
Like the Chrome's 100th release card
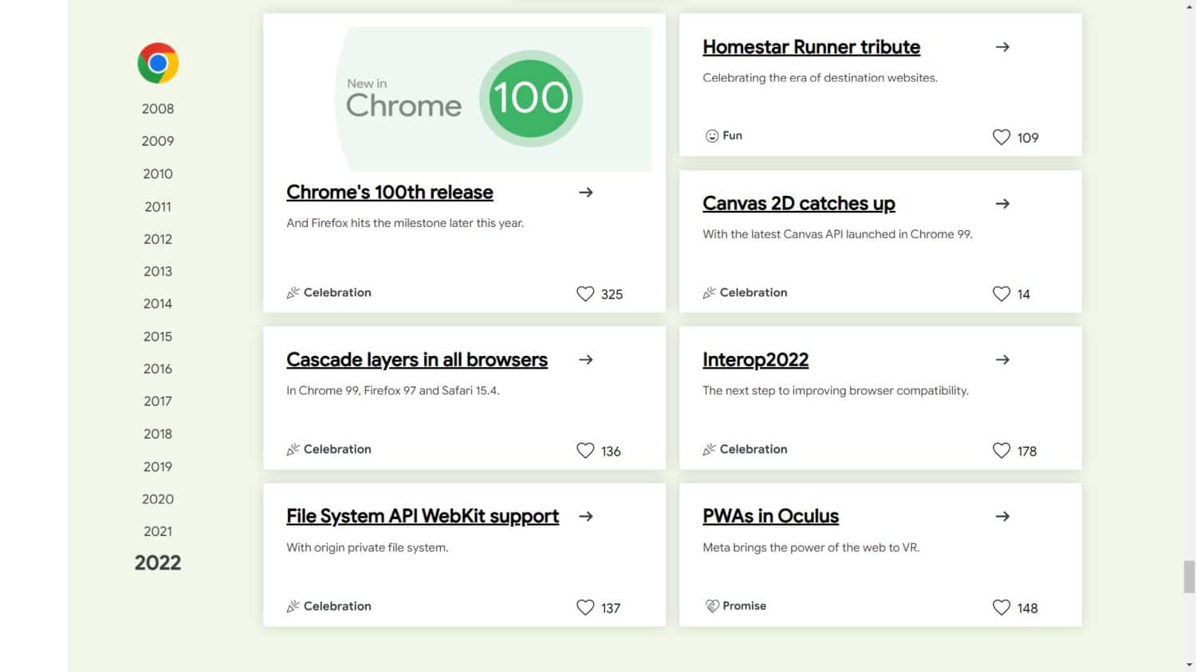585,294
